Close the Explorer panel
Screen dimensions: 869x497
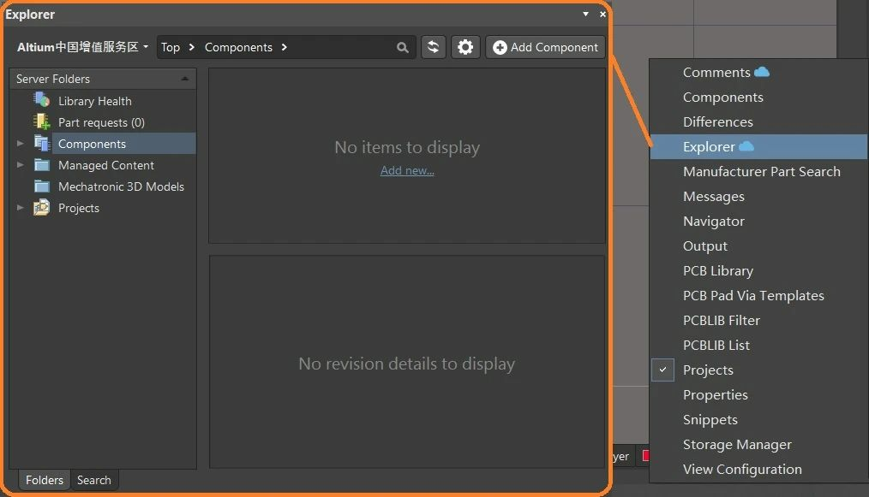click(603, 14)
